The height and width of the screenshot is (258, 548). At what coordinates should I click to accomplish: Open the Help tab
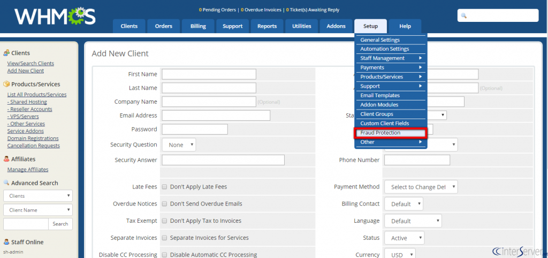pyautogui.click(x=405, y=26)
